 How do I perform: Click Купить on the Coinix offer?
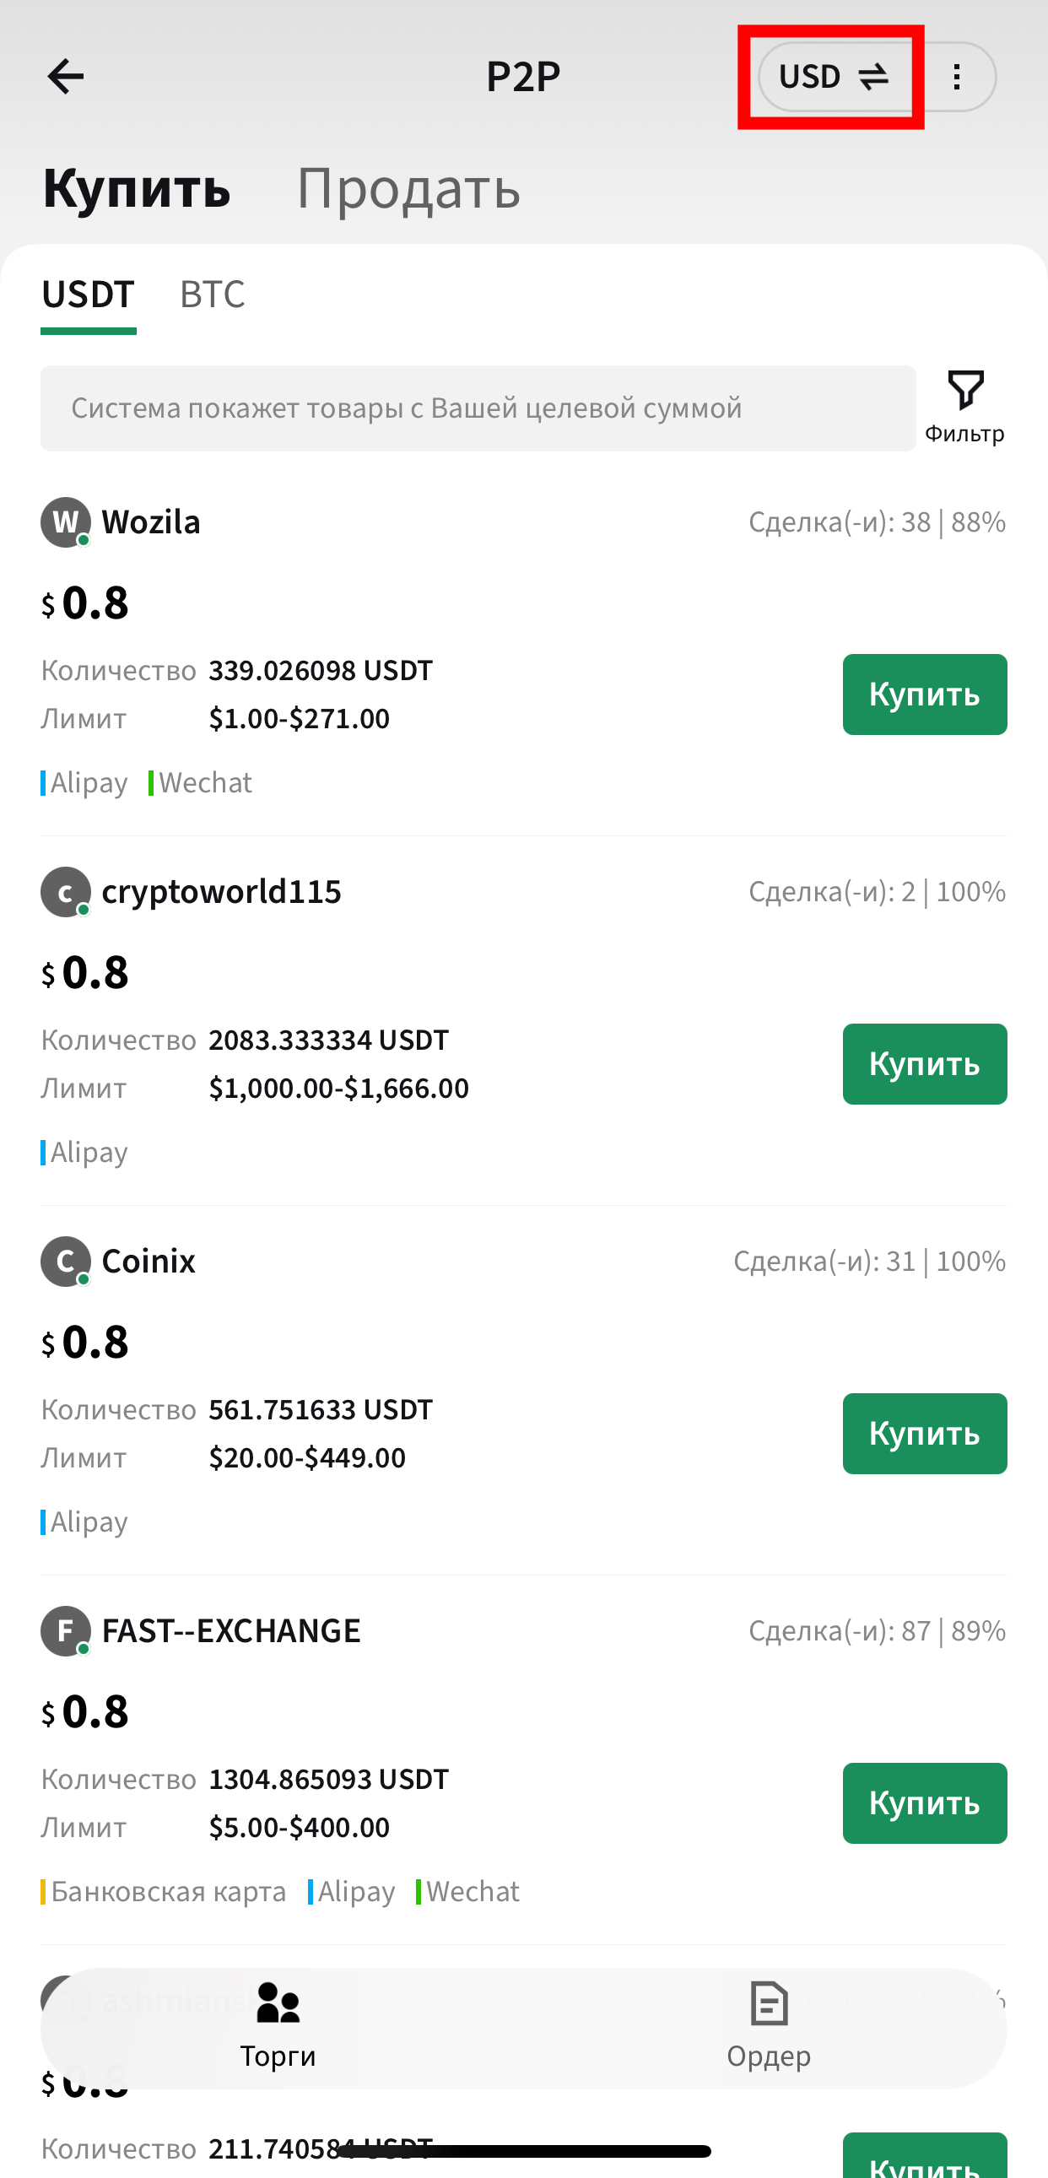click(x=925, y=1433)
